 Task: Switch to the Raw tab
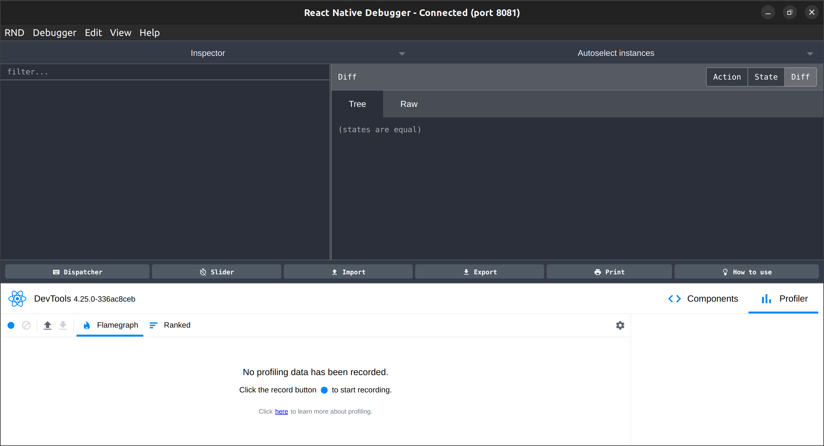pos(408,104)
